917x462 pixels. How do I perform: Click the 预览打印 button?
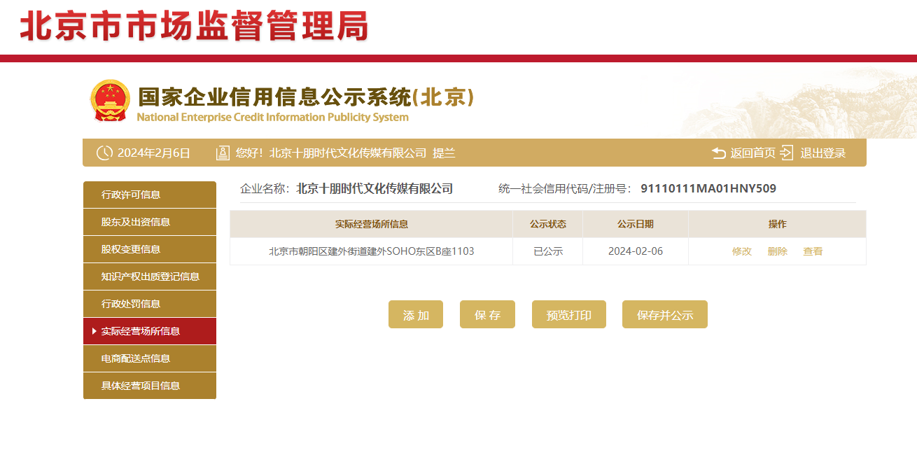(x=569, y=314)
